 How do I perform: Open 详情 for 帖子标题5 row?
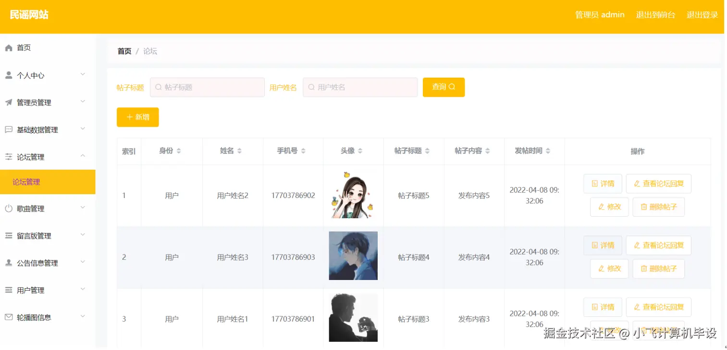pos(603,184)
